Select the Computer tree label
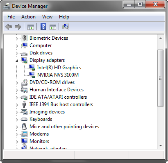Screen dimensions: 168x163 coord(41,45)
